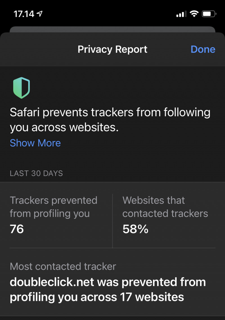The height and width of the screenshot is (320, 225).
Task: Tap the background page card behind sheet
Action: pyautogui.click(x=112, y=30)
